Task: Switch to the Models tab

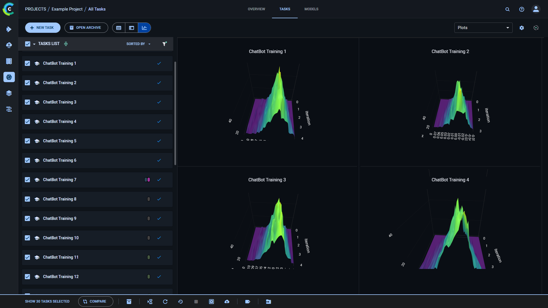Action: (x=311, y=9)
